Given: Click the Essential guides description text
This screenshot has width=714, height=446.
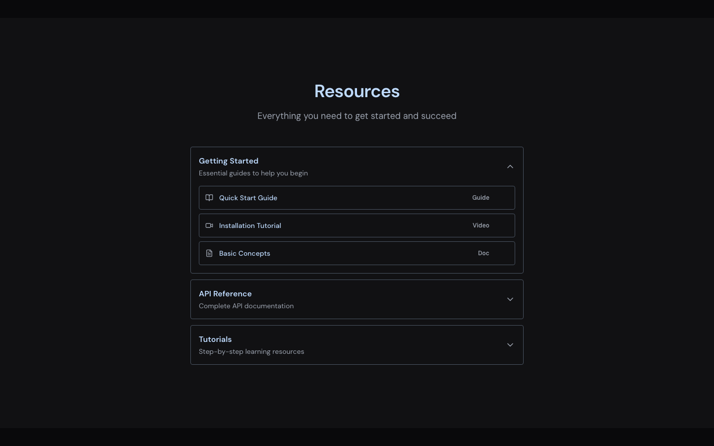Looking at the screenshot, I should 253,173.
